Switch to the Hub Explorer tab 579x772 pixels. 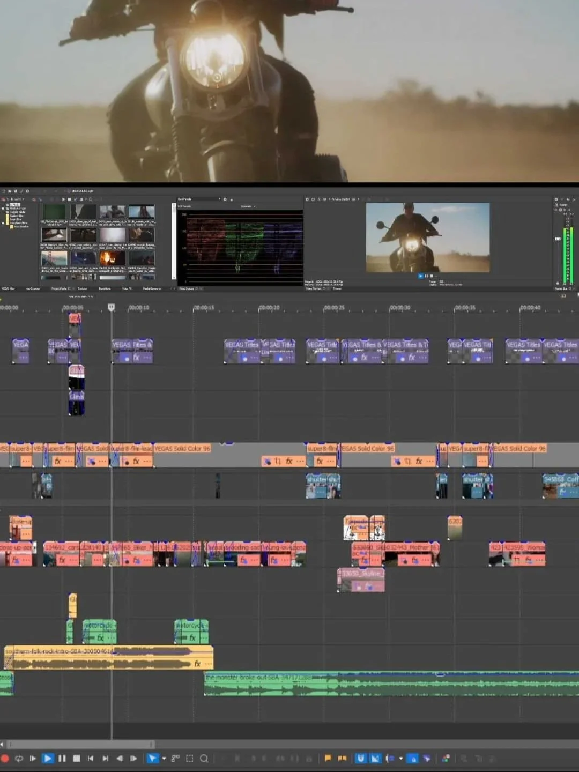point(33,288)
